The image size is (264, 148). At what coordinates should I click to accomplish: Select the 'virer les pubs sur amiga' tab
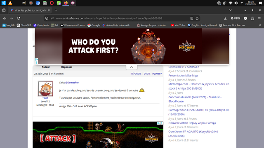30,10
